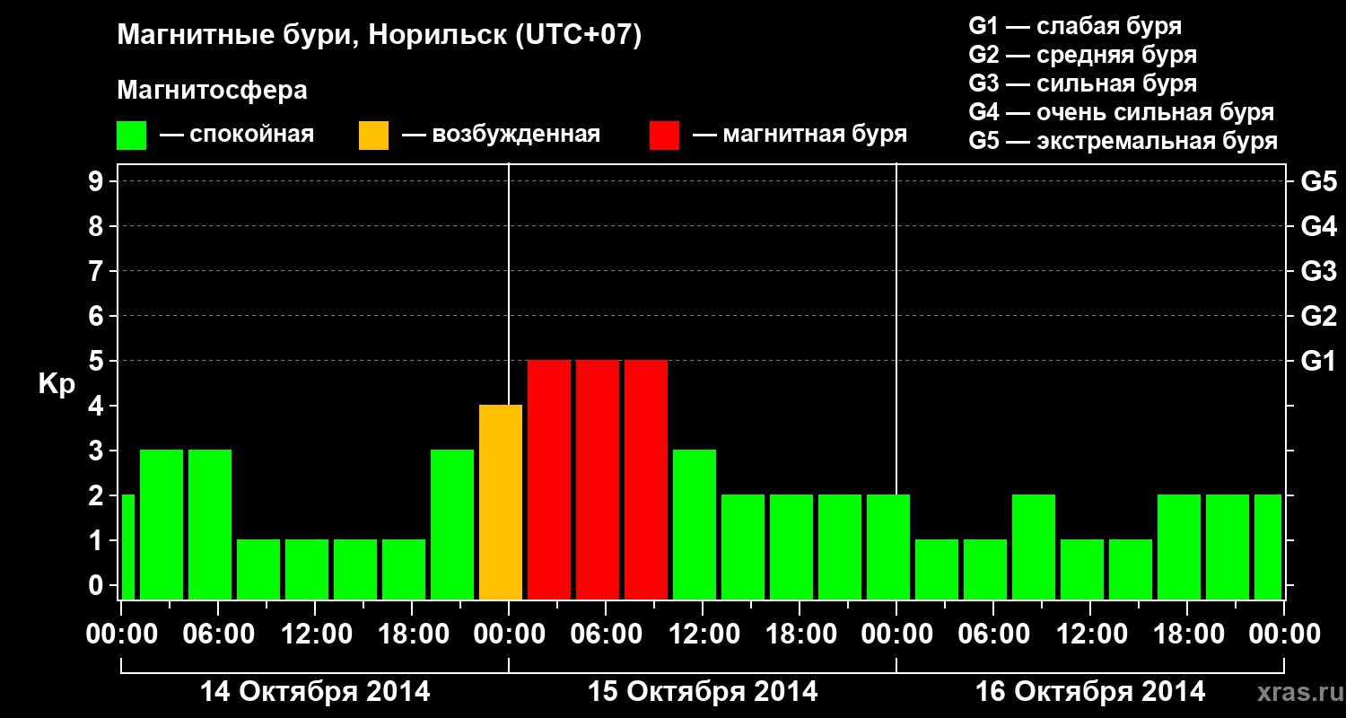Click the green Kp 2 bar at 18:00 on 16 October
This screenshot has width=1346, height=718.
[1179, 547]
